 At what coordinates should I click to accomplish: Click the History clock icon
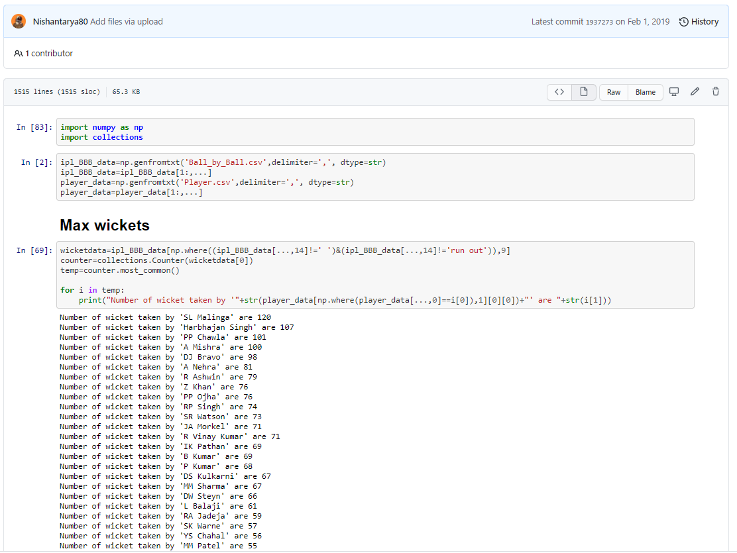pyautogui.click(x=684, y=22)
